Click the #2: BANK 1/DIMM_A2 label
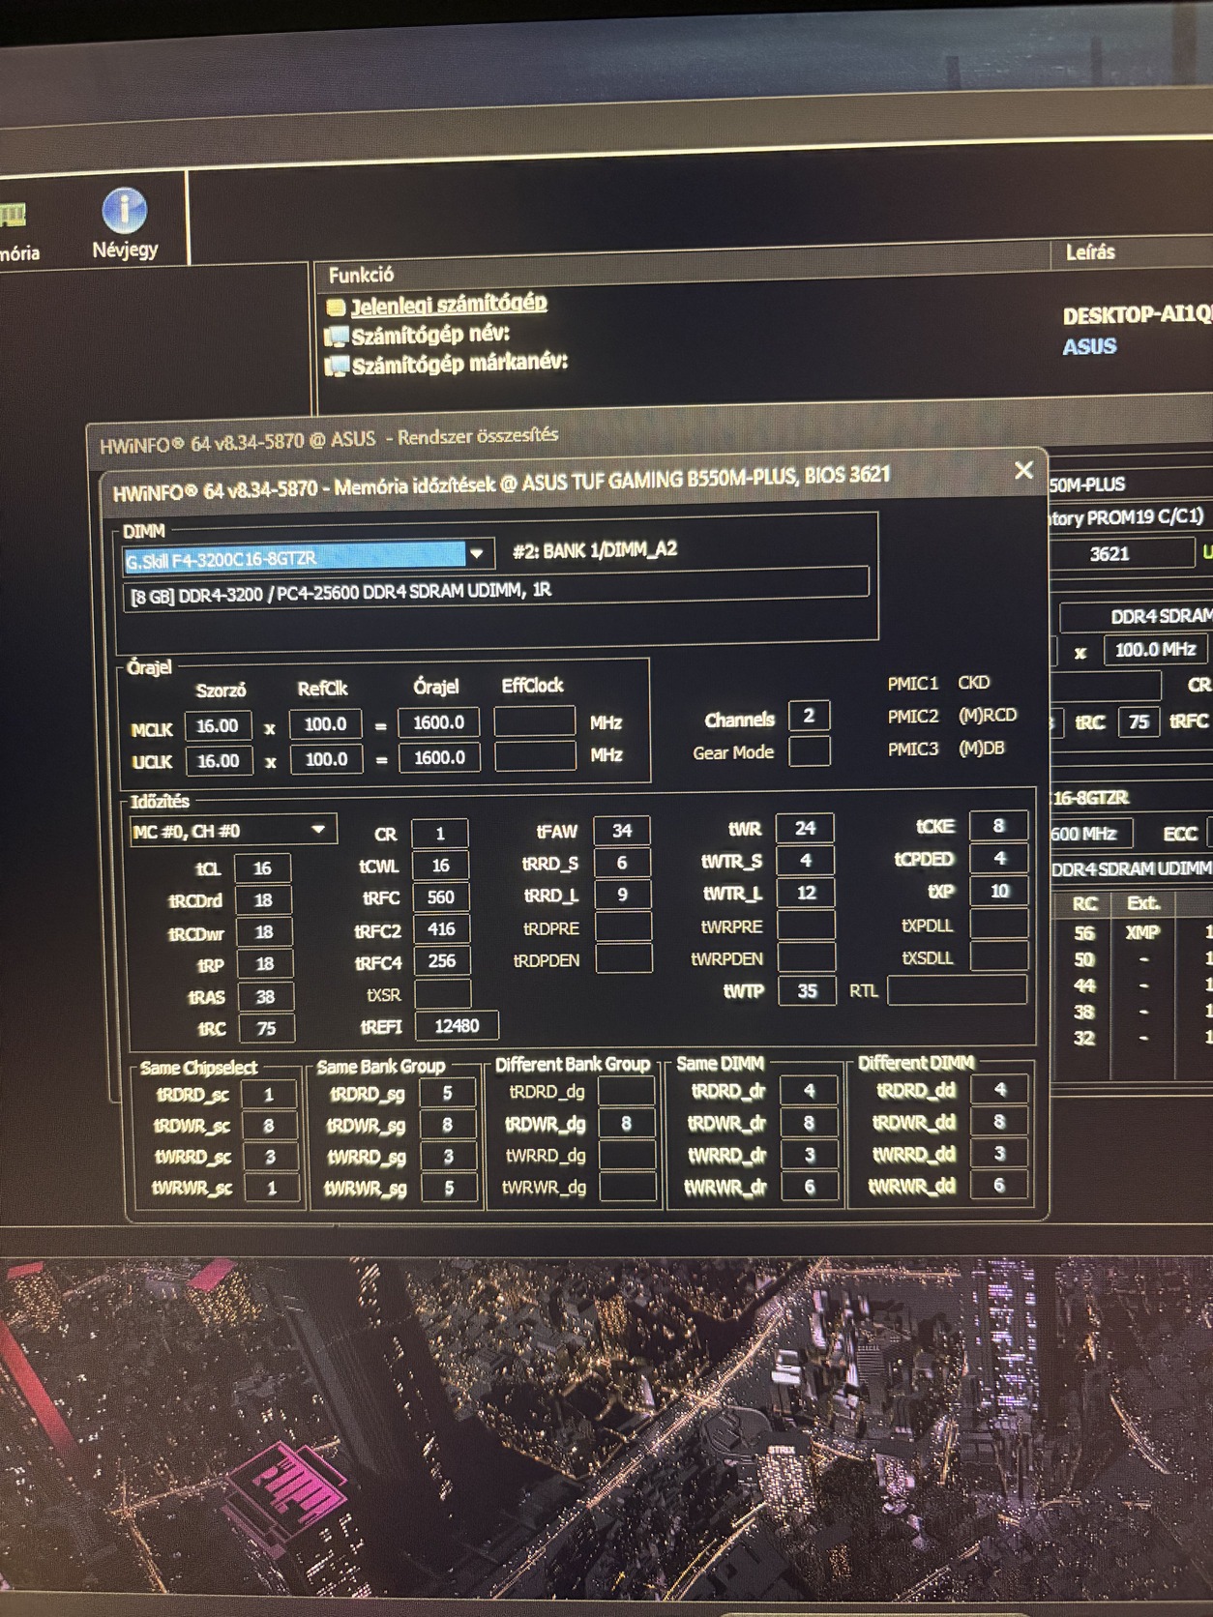Screen dimensions: 1213x1617 point(595,550)
